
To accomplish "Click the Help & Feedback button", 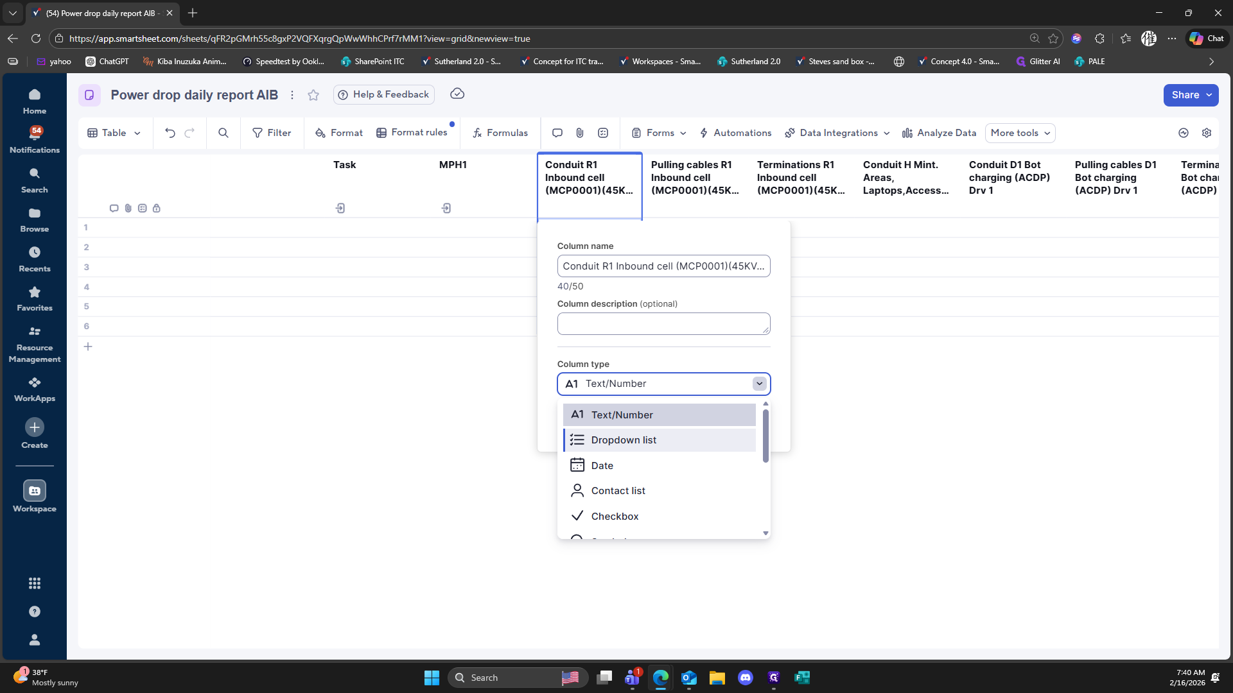I will click(384, 95).
